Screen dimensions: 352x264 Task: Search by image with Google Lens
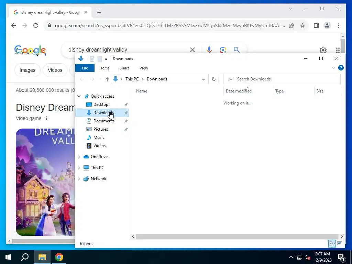pyautogui.click(x=223, y=50)
